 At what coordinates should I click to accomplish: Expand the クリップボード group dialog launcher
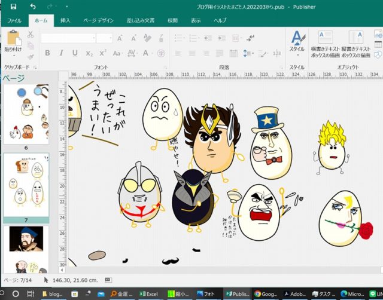pyautogui.click(x=35, y=68)
